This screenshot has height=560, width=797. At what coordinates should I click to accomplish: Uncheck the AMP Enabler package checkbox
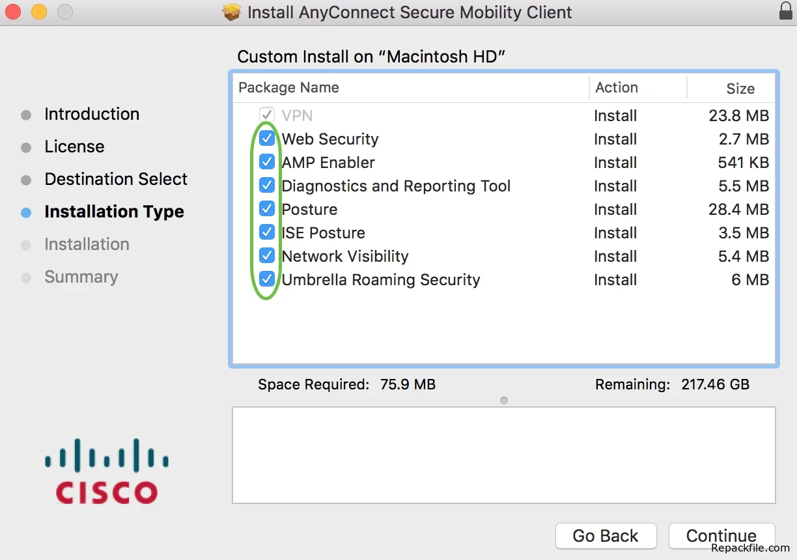point(267,162)
